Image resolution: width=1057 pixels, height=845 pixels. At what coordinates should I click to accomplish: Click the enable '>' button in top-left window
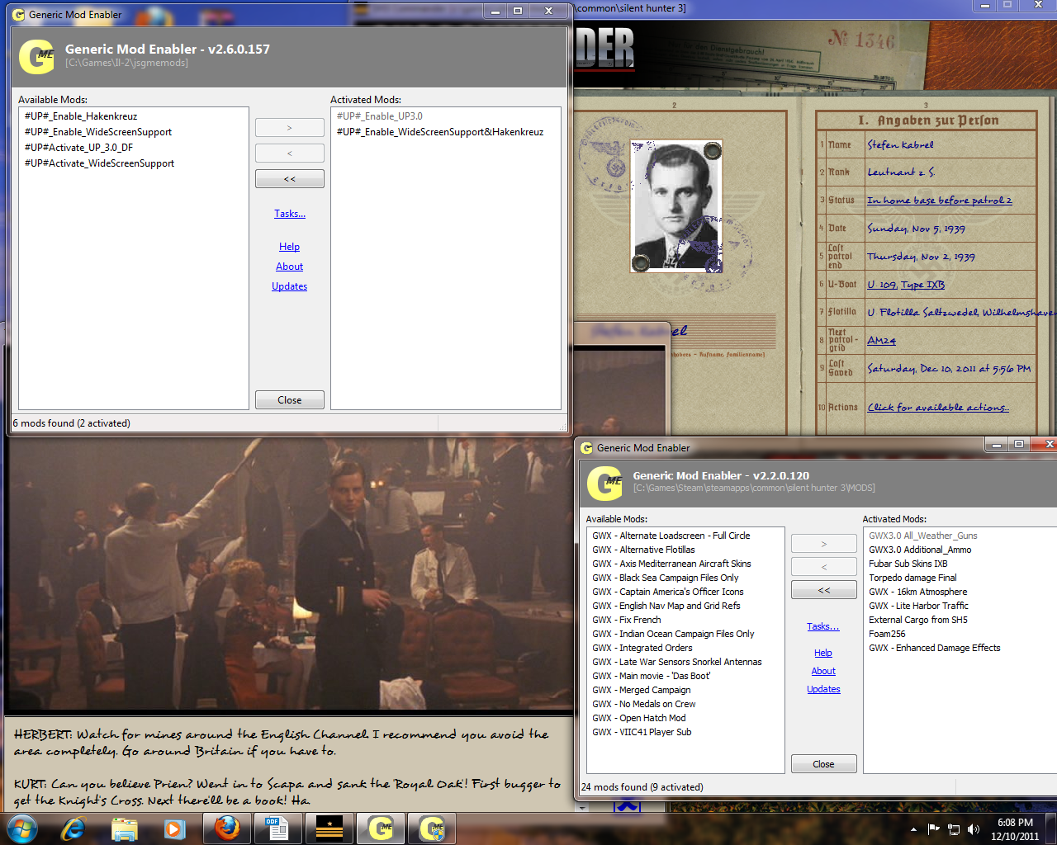(x=290, y=128)
